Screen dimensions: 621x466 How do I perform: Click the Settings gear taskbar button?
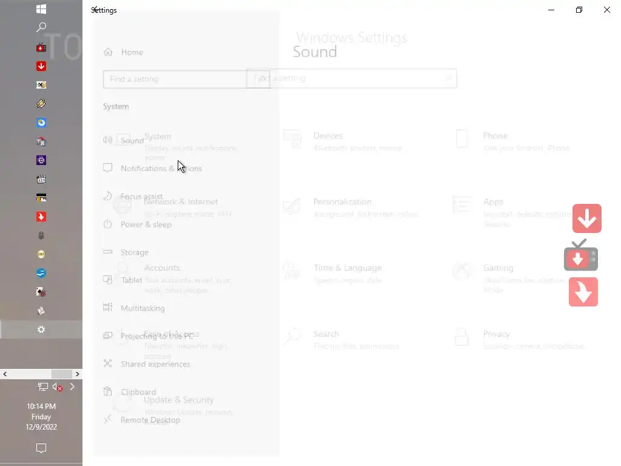[41, 329]
